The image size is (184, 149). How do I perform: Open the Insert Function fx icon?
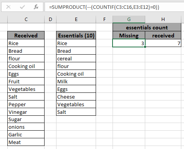[36, 7]
